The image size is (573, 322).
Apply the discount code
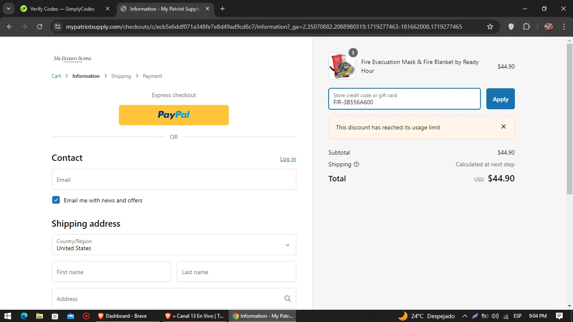[500, 99]
